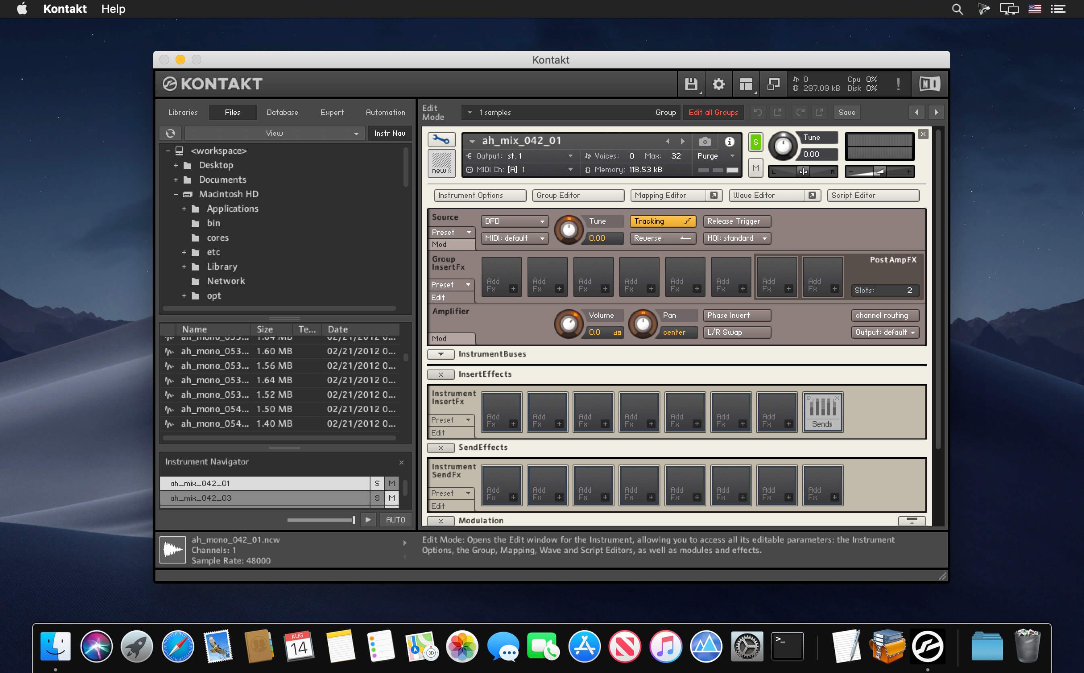Click the exclamation warning icon

tap(898, 84)
